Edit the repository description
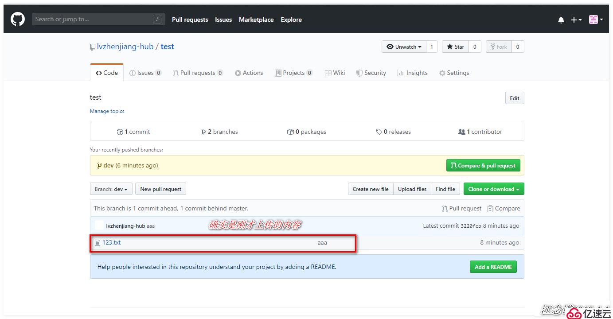The image size is (613, 319). coord(515,98)
